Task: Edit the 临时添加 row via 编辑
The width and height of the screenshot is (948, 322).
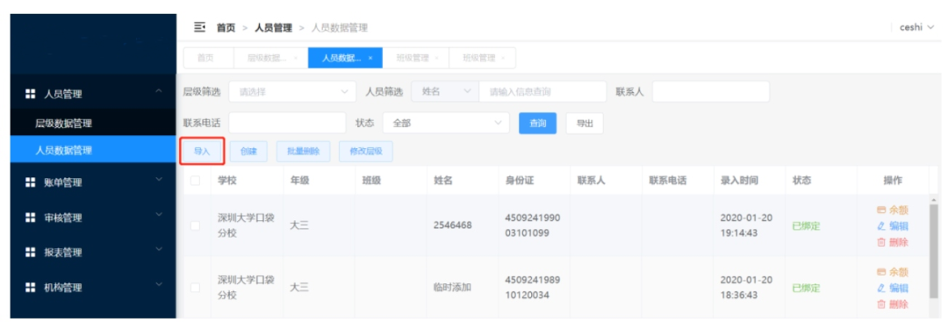Action: 893,288
